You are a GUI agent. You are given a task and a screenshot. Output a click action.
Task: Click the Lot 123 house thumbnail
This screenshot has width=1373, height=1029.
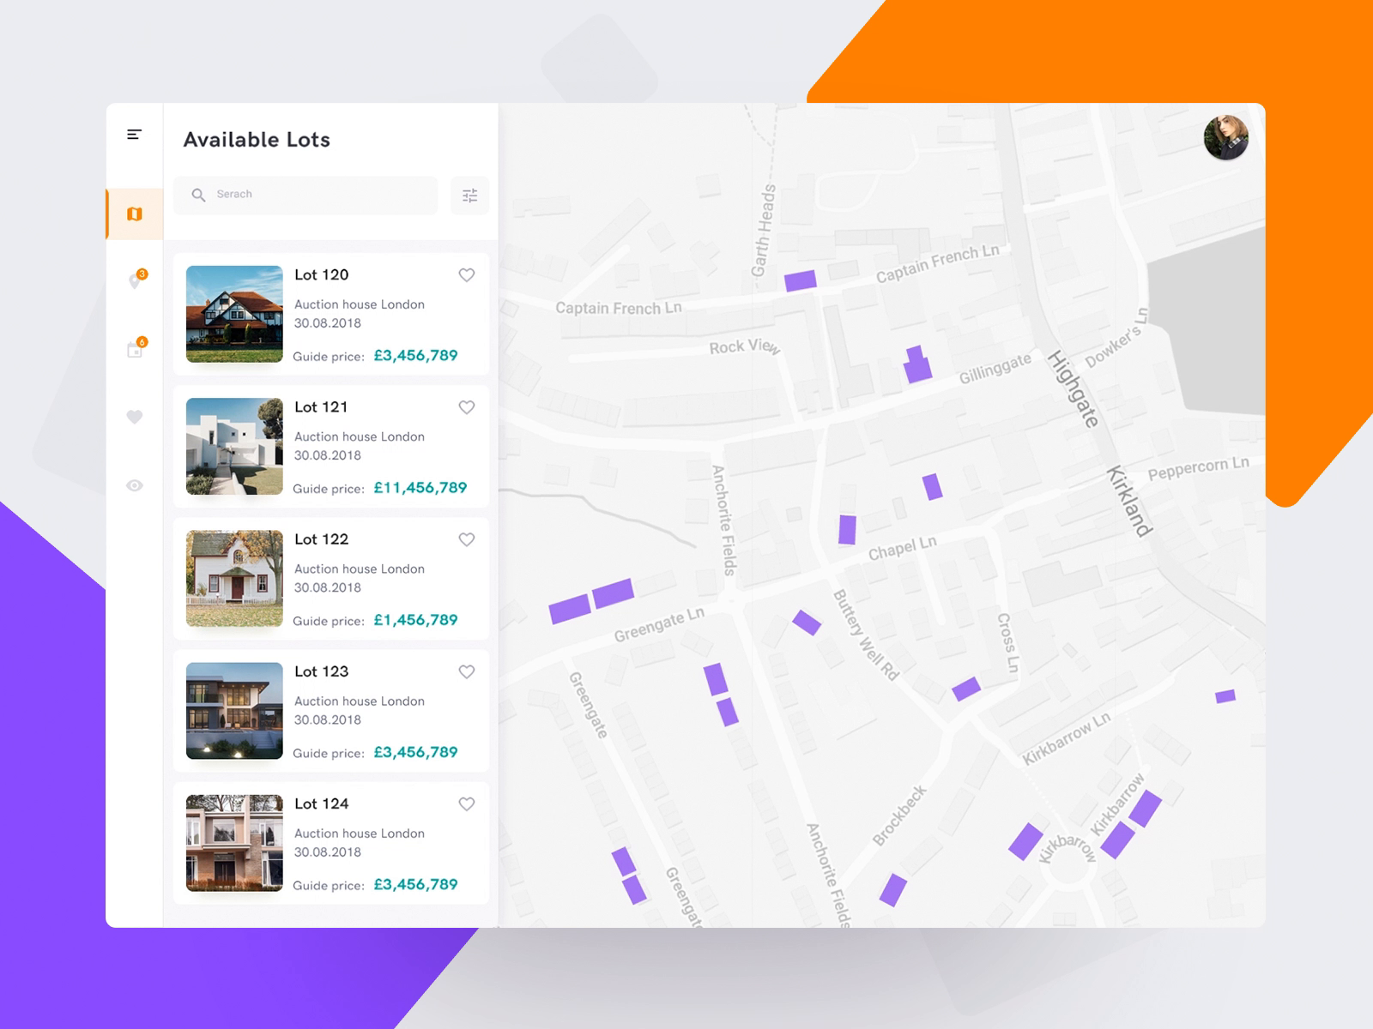point(233,712)
